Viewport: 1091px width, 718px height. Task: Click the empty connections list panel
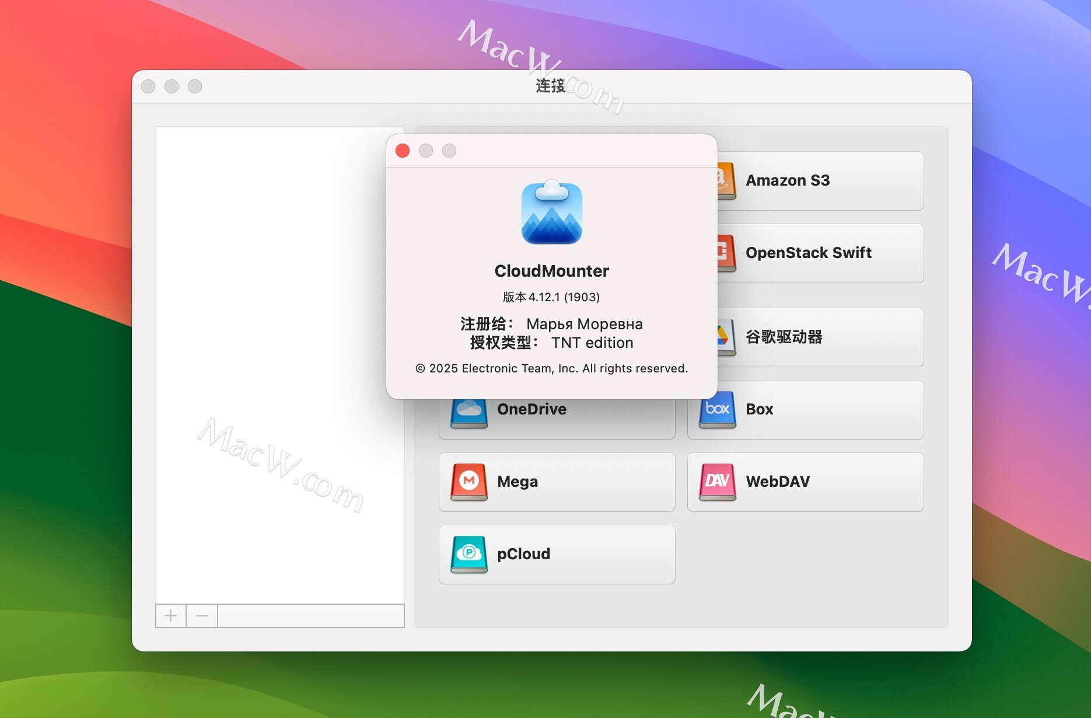pyautogui.click(x=280, y=365)
